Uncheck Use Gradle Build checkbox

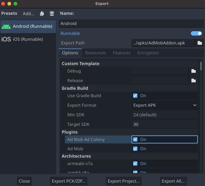click(x=135, y=96)
